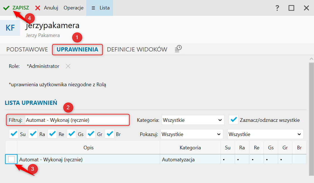Toggle the Br filter checkbox

click(110, 134)
